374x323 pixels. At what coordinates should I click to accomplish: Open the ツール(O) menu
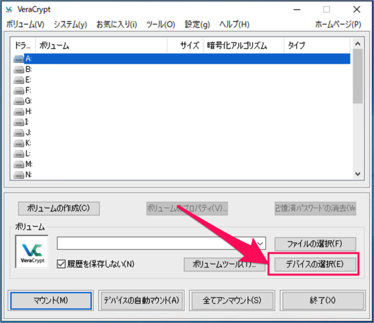pos(160,24)
